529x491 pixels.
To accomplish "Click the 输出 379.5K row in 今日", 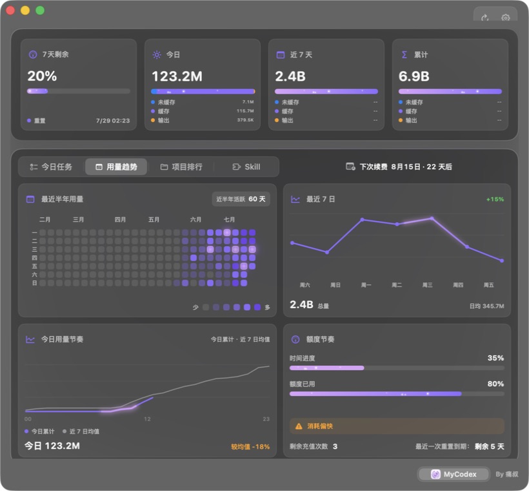I will 203,120.
